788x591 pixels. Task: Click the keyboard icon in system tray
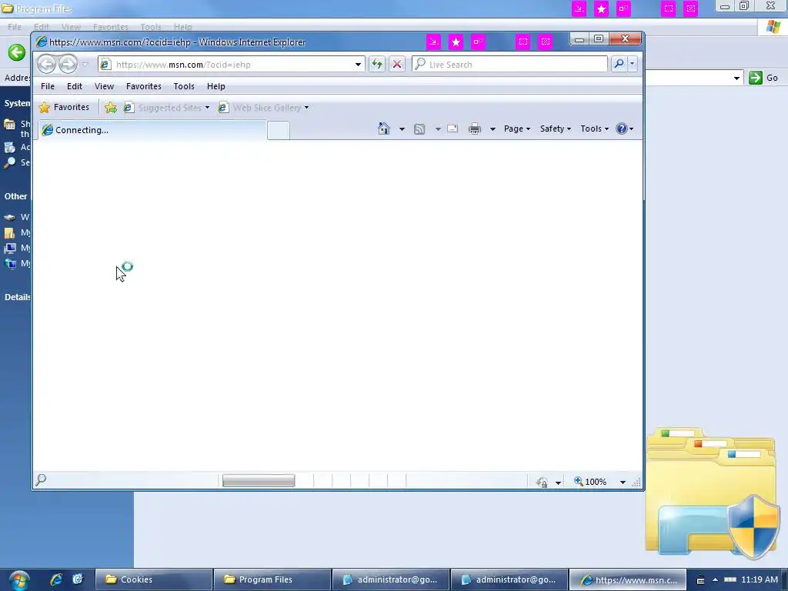[700, 580]
